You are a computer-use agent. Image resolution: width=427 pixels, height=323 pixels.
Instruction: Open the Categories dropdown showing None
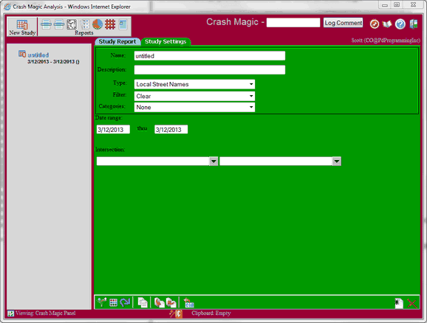click(195, 107)
